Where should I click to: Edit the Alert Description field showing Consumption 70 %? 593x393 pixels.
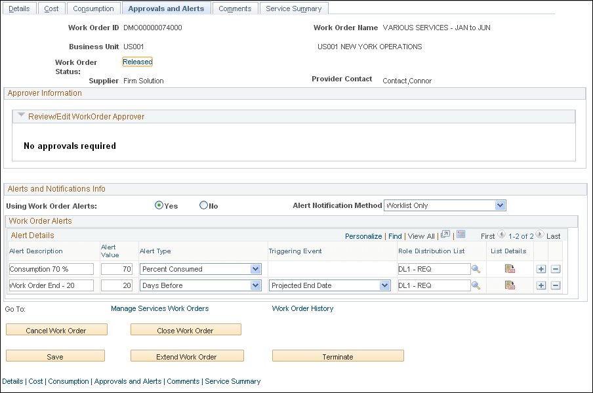(51, 269)
